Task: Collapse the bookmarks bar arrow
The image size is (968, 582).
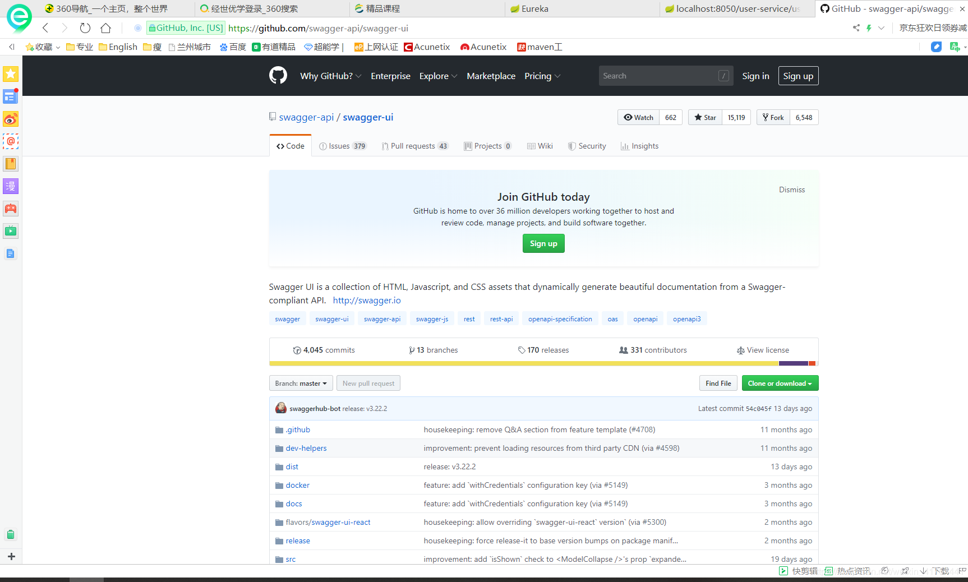Action: click(11, 47)
